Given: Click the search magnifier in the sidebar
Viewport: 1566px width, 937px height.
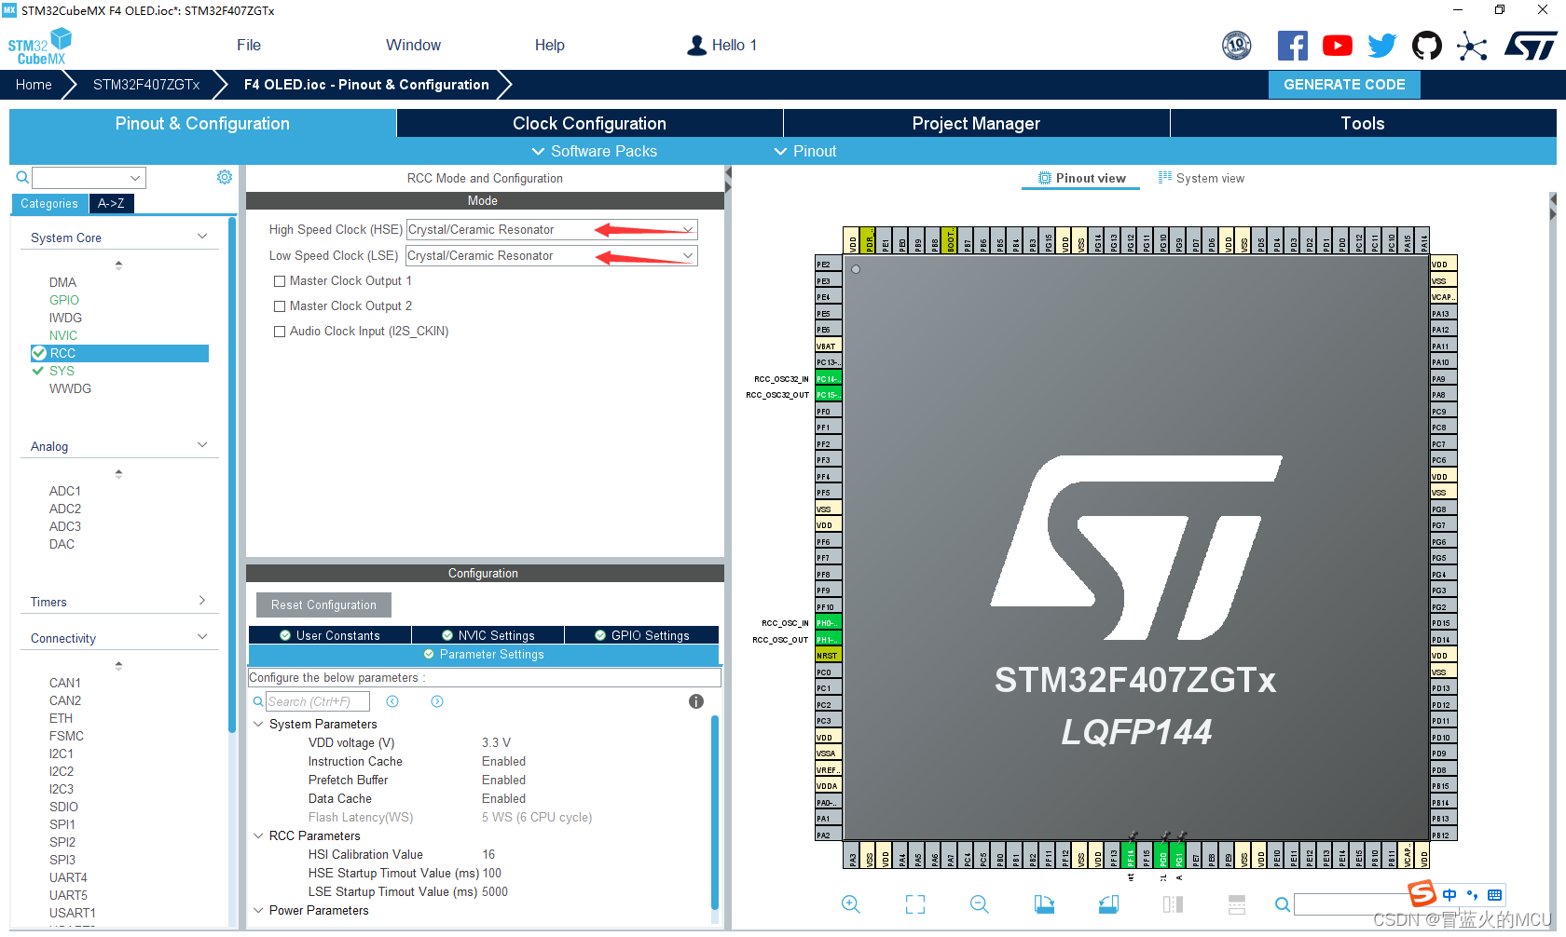Looking at the screenshot, I should pyautogui.click(x=21, y=177).
